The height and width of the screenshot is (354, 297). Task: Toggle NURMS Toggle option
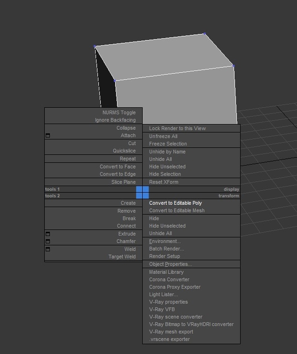(119, 112)
